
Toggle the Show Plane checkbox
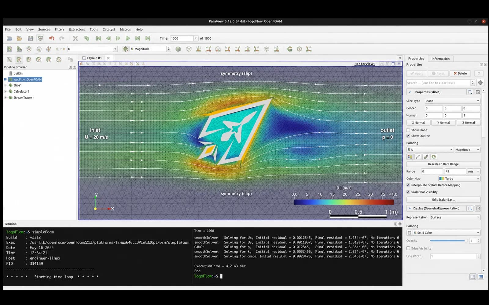pos(408,130)
